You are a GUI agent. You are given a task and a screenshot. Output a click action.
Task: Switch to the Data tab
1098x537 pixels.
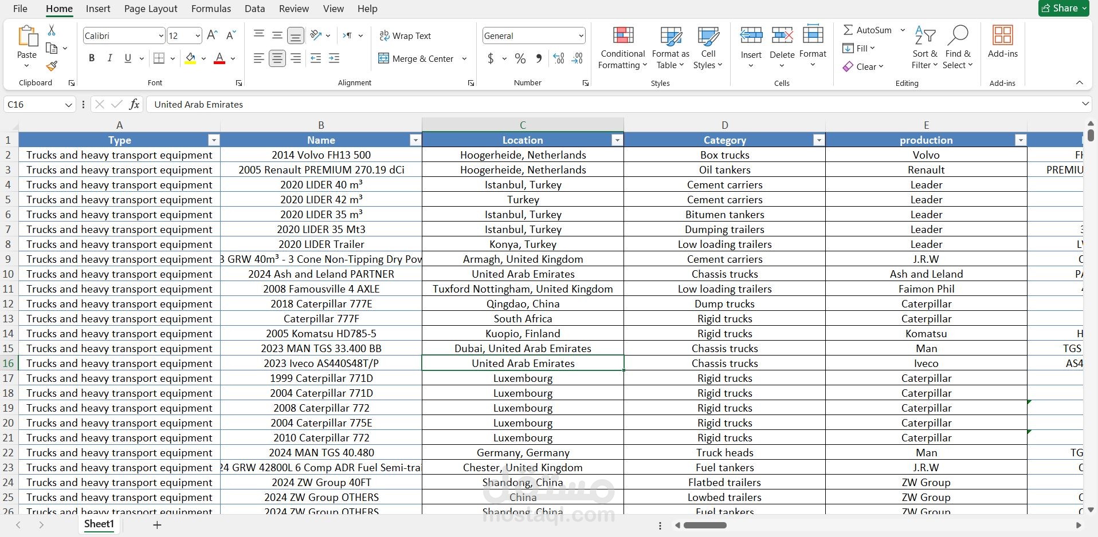coord(254,9)
